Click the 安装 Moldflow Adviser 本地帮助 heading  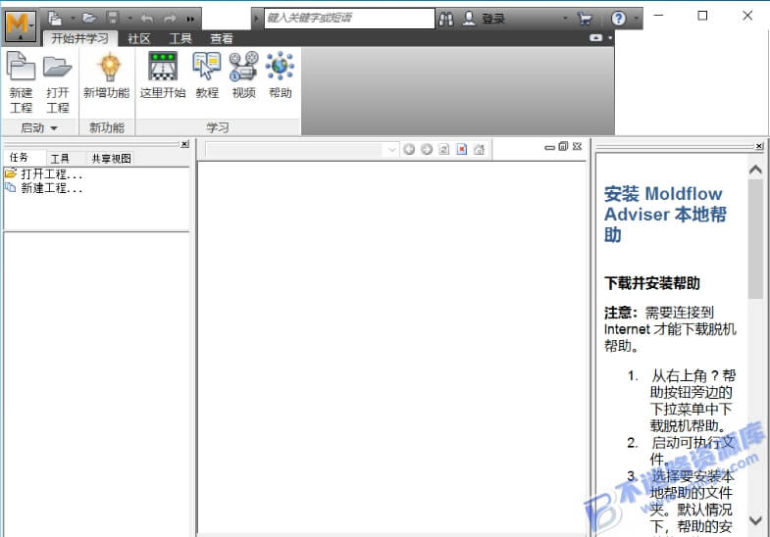pos(665,215)
